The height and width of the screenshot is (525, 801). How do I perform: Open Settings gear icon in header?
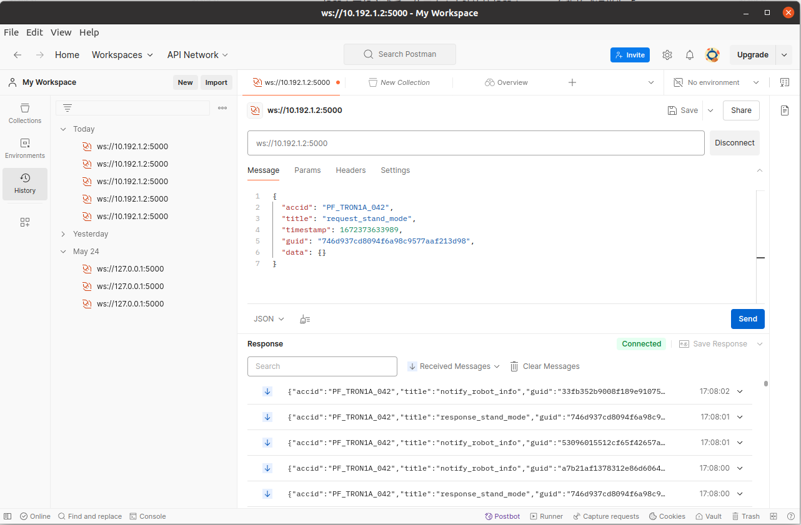tap(667, 55)
